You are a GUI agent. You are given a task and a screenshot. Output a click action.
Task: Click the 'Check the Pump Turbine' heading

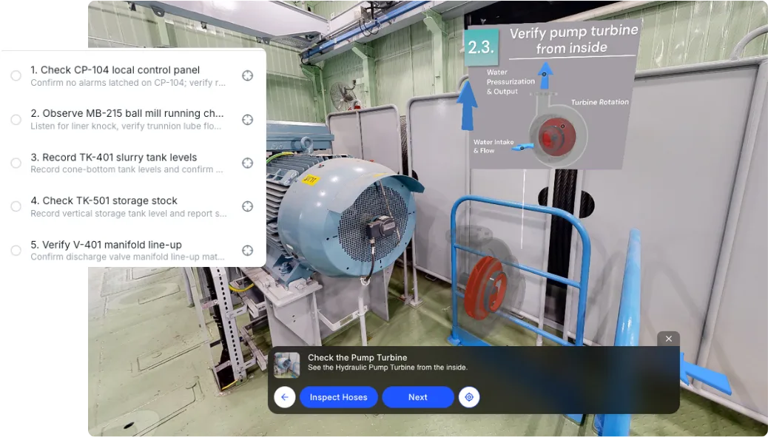coord(357,358)
